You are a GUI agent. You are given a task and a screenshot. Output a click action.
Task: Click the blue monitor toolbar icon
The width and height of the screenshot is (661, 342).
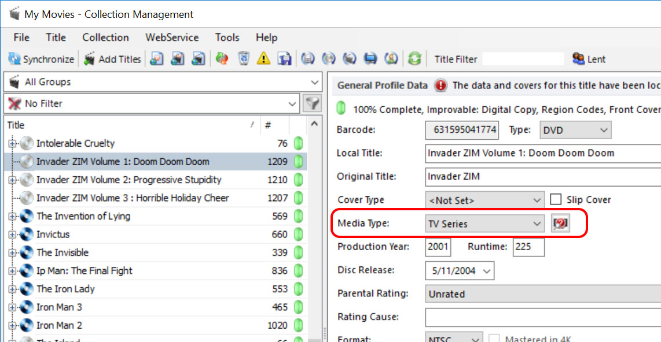pos(370,59)
